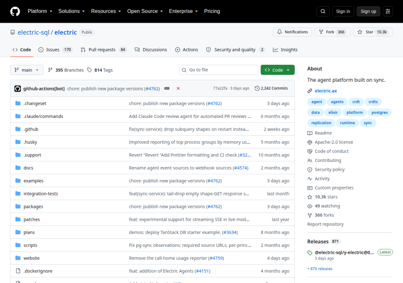
Task: Click the docs folder icon
Action: tap(18, 168)
